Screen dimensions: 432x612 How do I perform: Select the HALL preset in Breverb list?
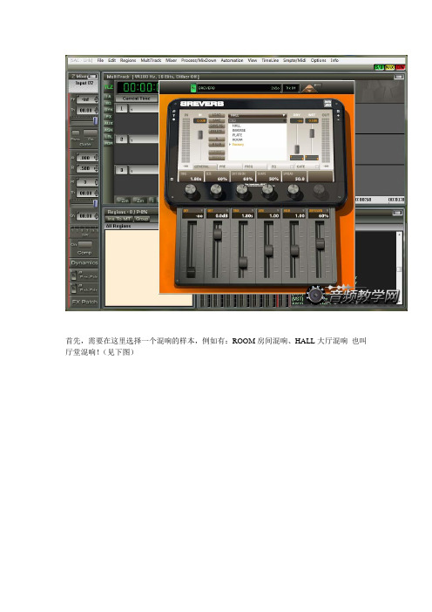[x=236, y=126]
